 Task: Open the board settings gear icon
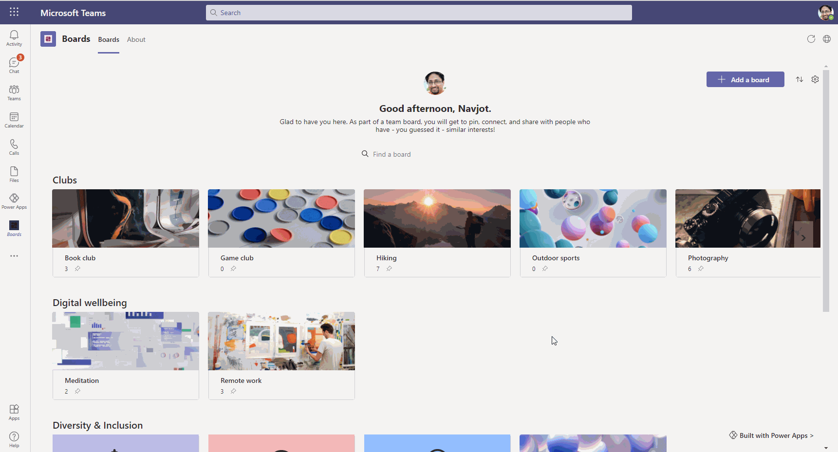815,79
